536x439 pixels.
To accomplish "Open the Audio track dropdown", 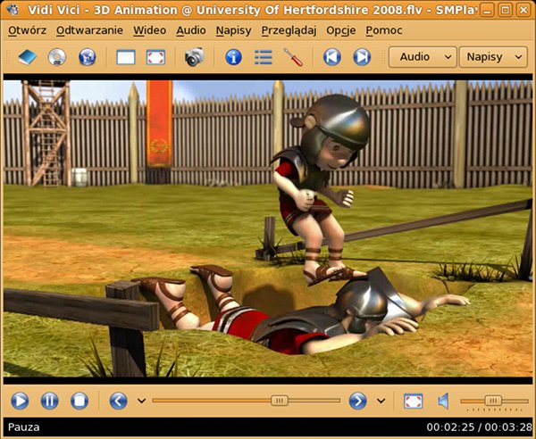I will point(423,57).
